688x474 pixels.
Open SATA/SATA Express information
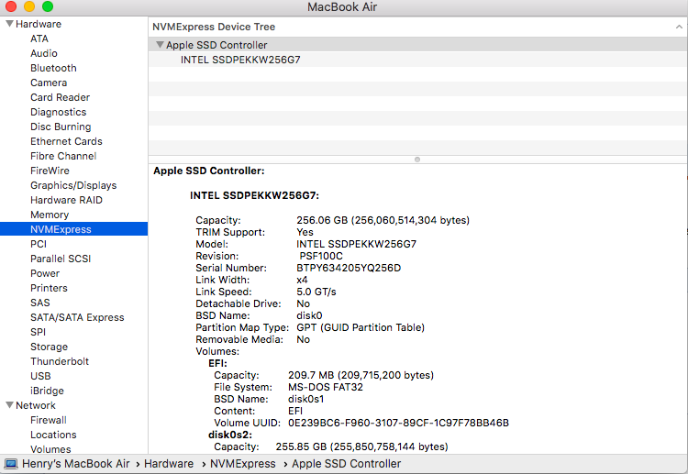click(x=77, y=317)
